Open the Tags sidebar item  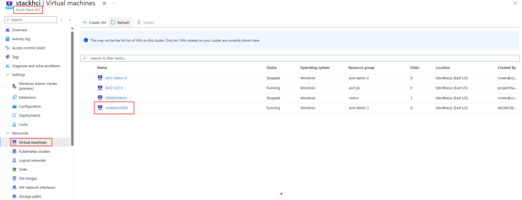[x=15, y=57]
